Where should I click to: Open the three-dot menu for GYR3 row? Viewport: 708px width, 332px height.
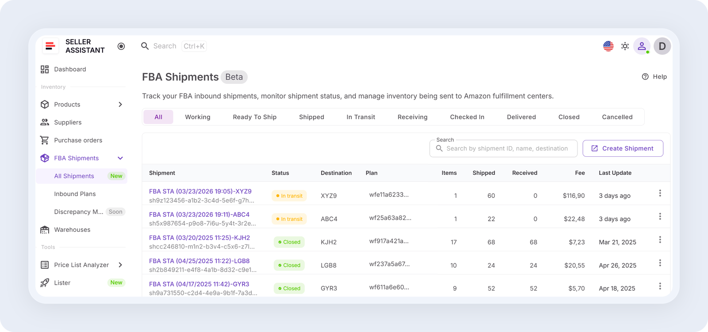pos(660,286)
